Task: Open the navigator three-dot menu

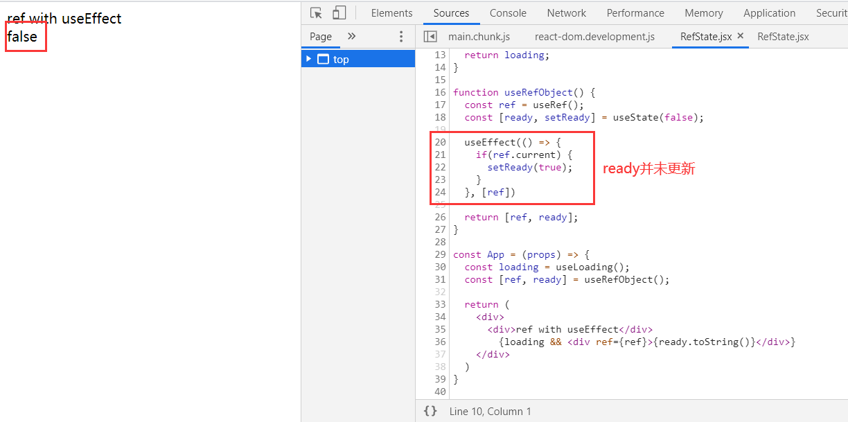Action: [401, 37]
